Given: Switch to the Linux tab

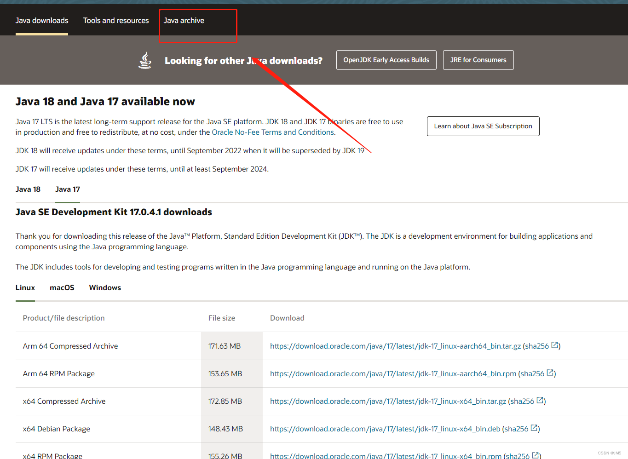Looking at the screenshot, I should click(x=25, y=288).
